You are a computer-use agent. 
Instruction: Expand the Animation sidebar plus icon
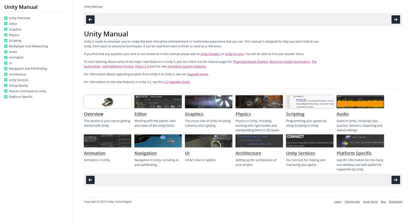[x=6, y=57]
